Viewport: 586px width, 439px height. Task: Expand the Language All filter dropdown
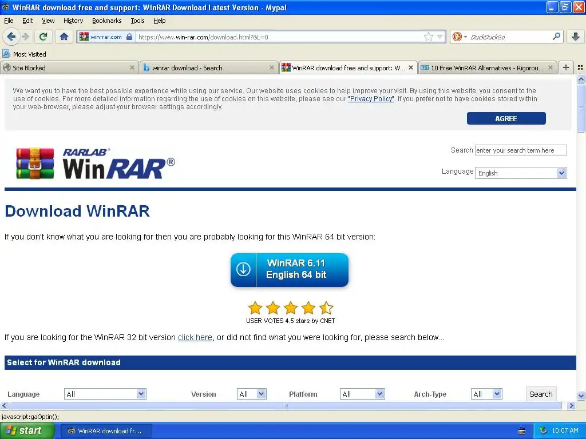click(x=105, y=394)
